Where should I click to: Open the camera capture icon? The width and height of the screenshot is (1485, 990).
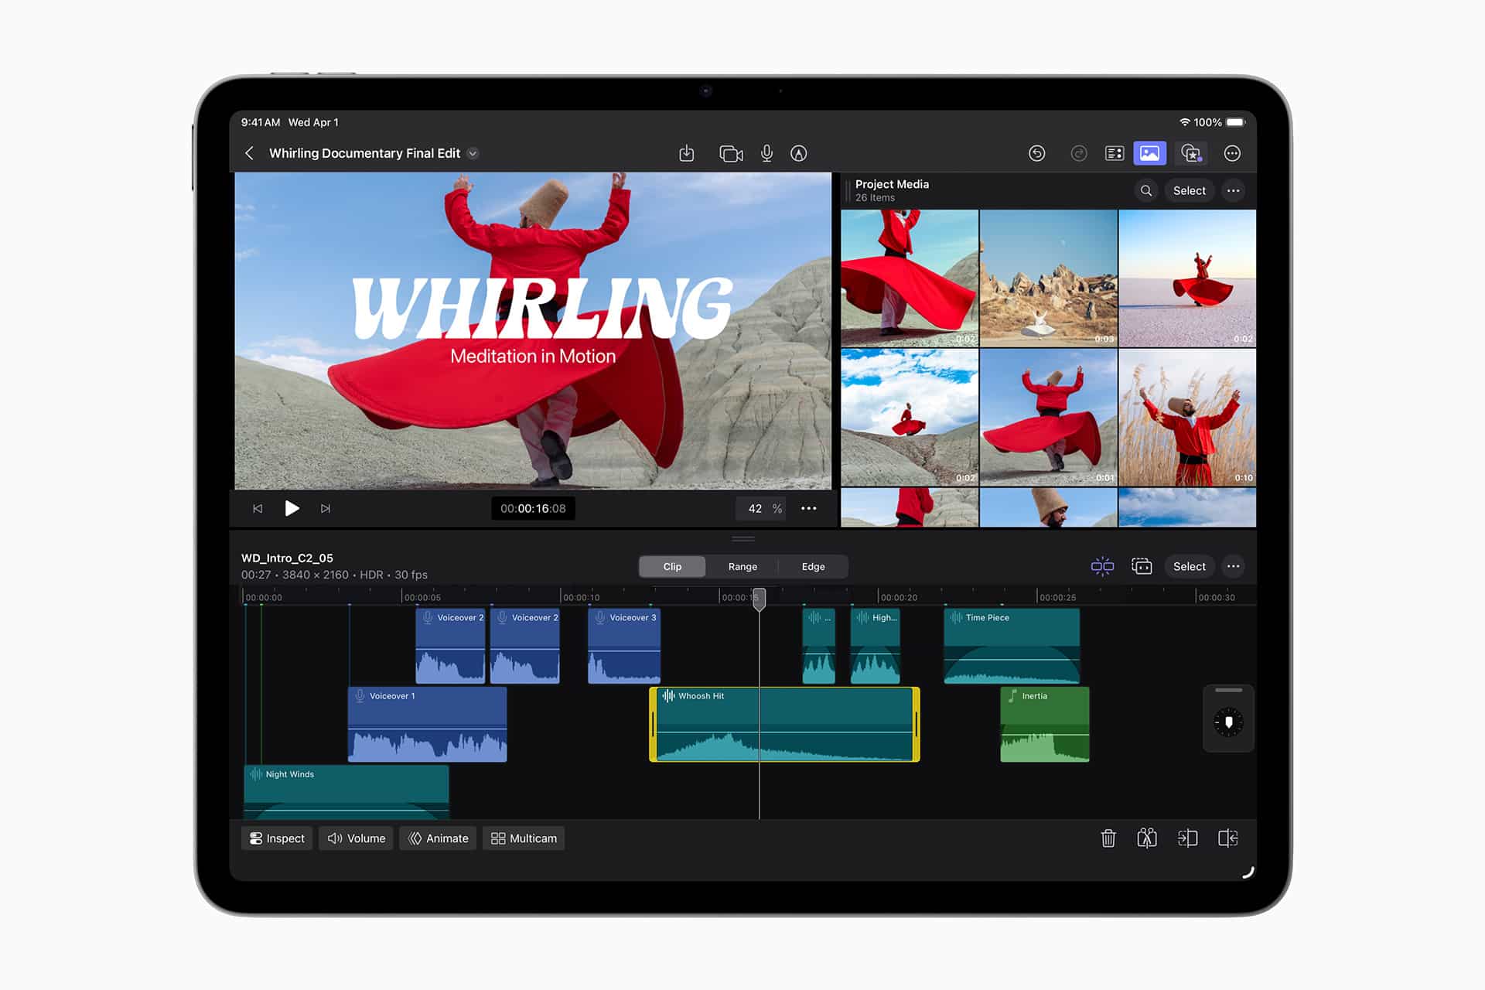731,153
